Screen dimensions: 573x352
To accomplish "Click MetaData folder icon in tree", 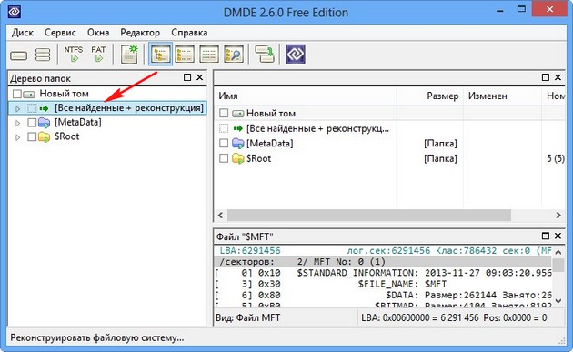I will click(x=44, y=123).
